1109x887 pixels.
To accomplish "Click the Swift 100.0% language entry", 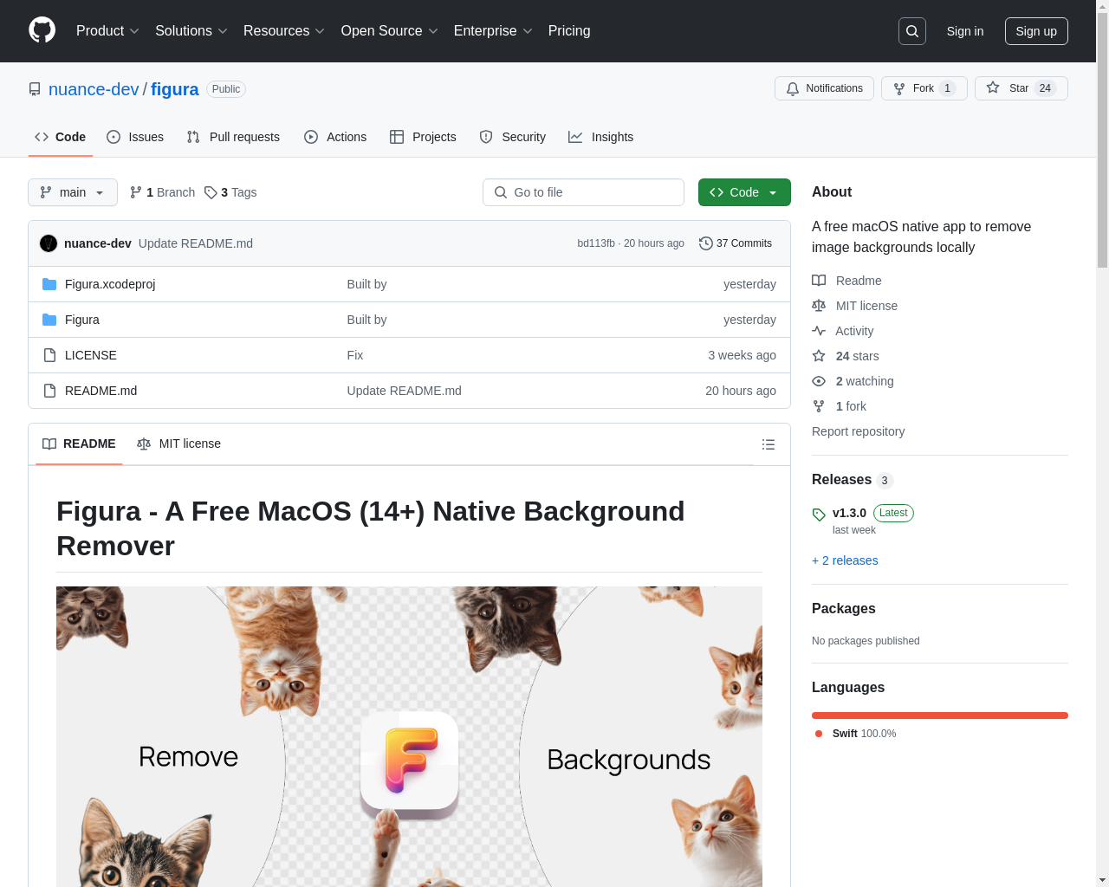I will click(856, 734).
